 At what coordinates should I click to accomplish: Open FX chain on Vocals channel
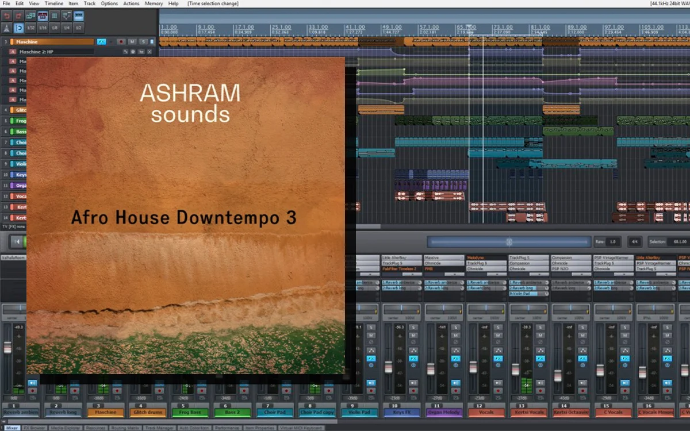pyautogui.click(x=498, y=359)
